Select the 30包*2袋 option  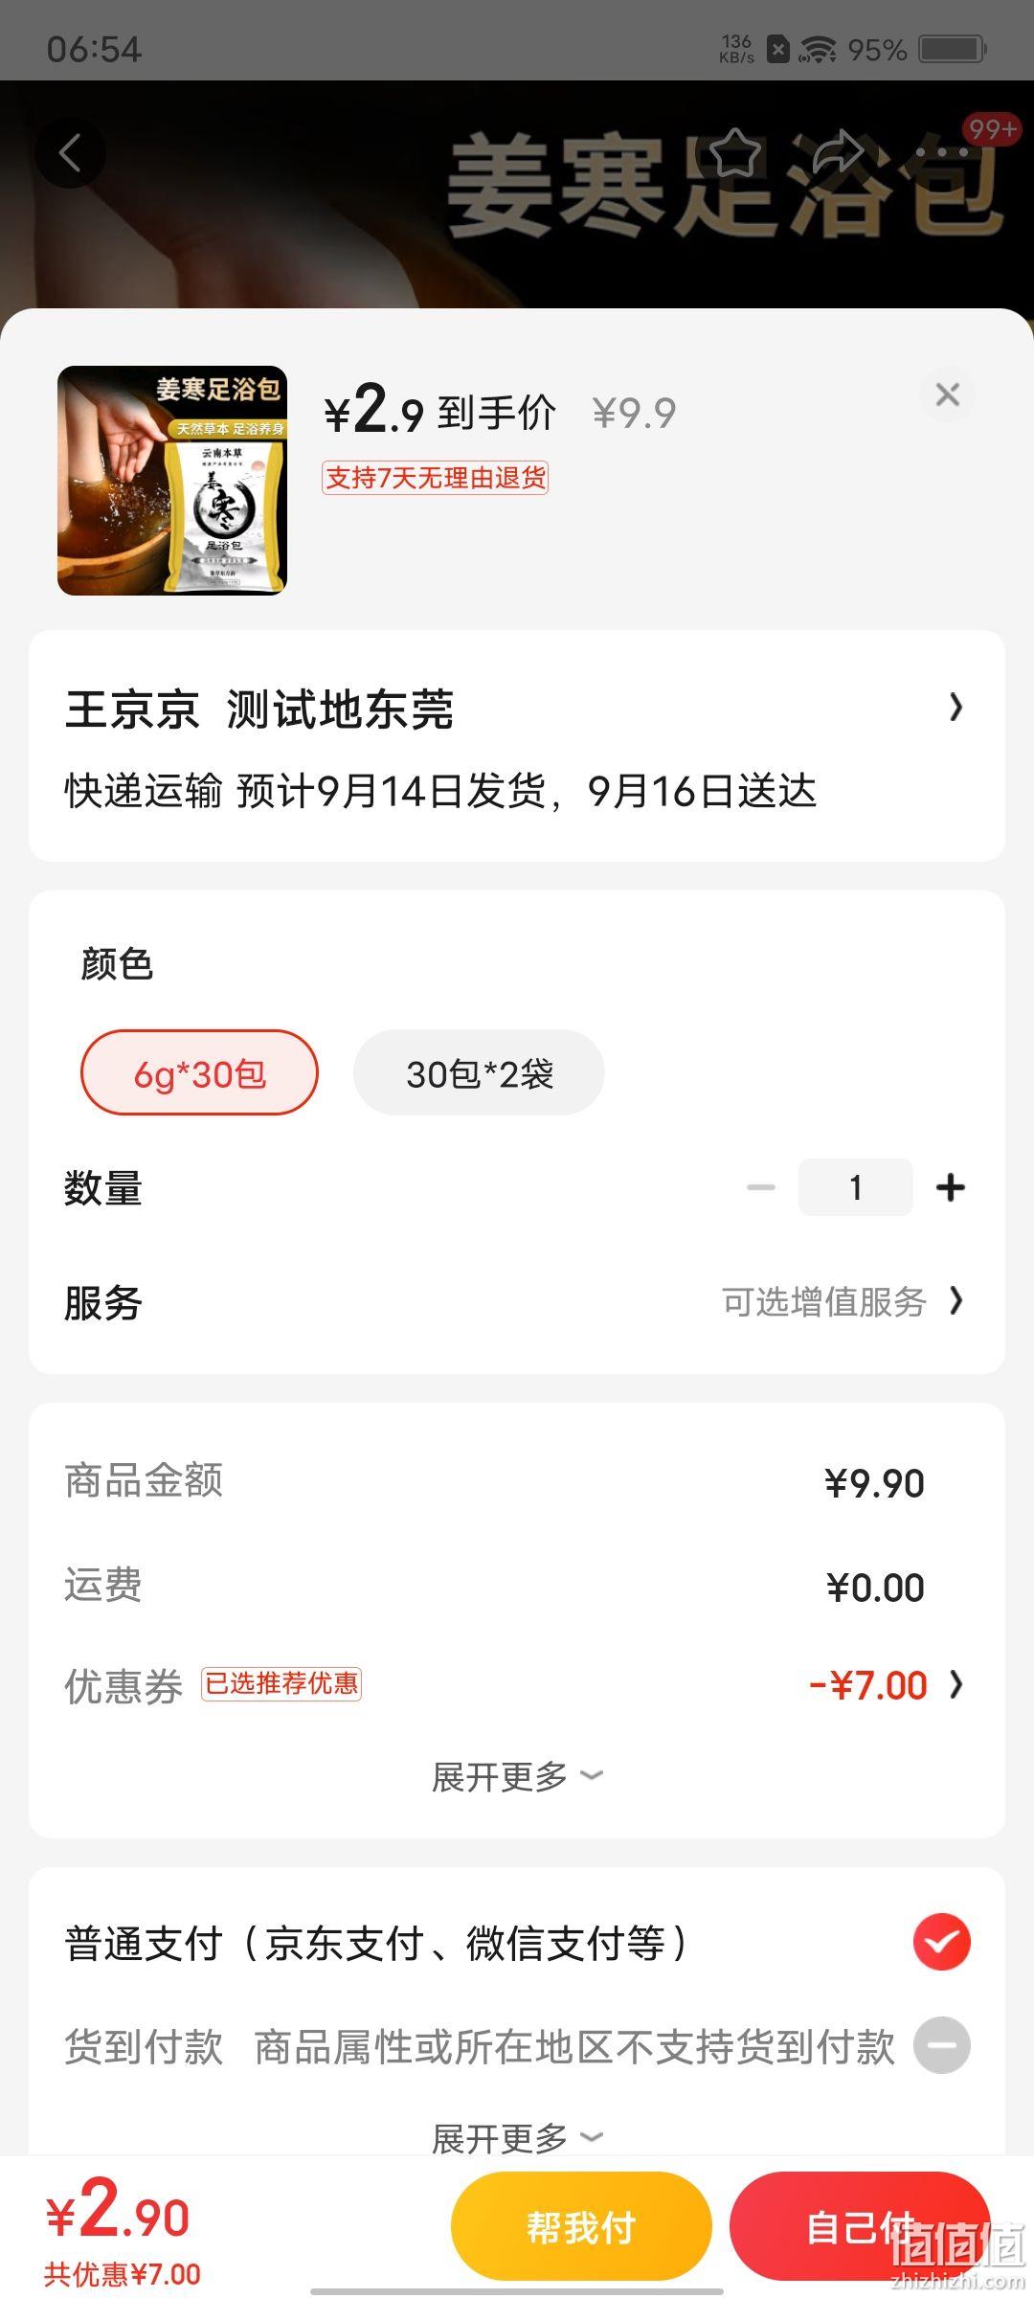point(479,1072)
